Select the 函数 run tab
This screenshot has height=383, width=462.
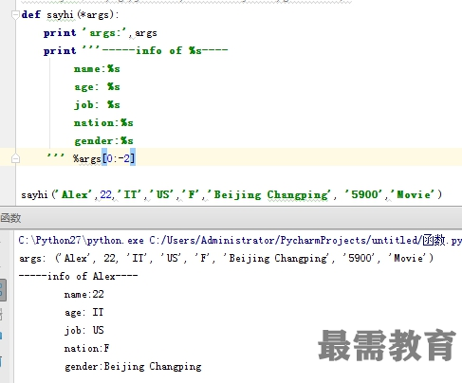(10, 218)
